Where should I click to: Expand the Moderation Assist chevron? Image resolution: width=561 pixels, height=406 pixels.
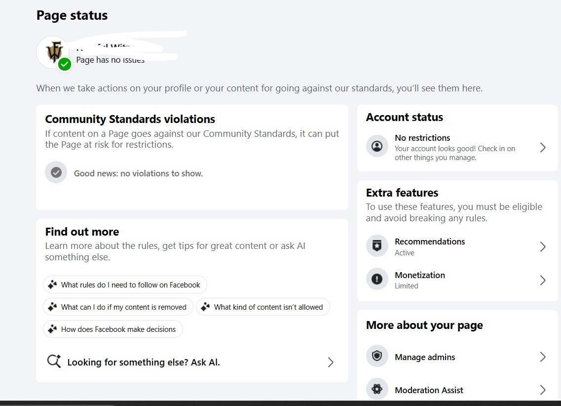[x=543, y=390]
